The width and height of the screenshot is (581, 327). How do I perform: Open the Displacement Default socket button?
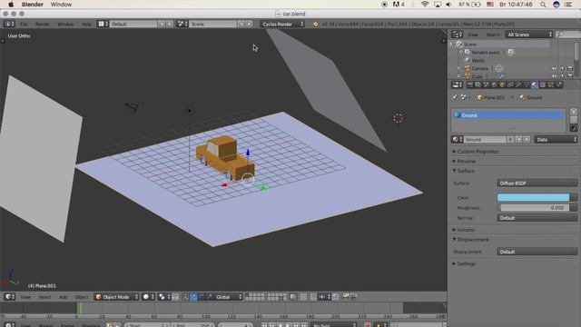click(x=537, y=252)
